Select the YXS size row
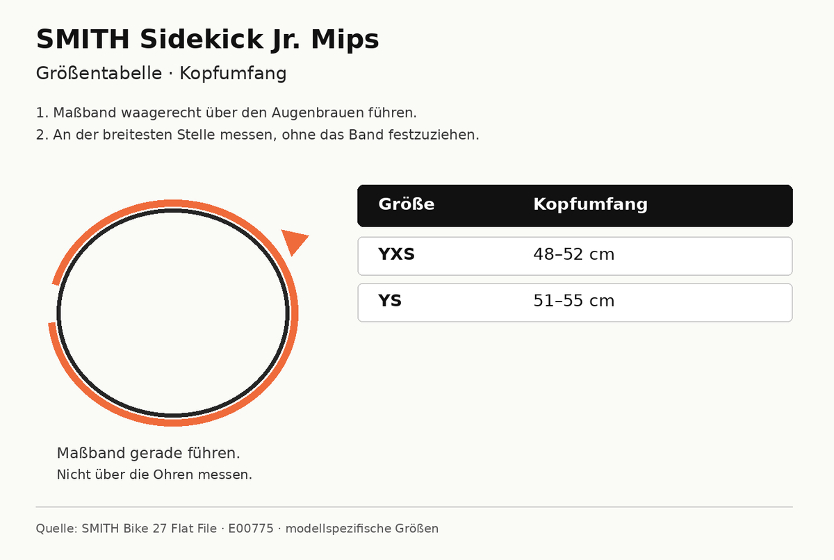 [x=575, y=256]
